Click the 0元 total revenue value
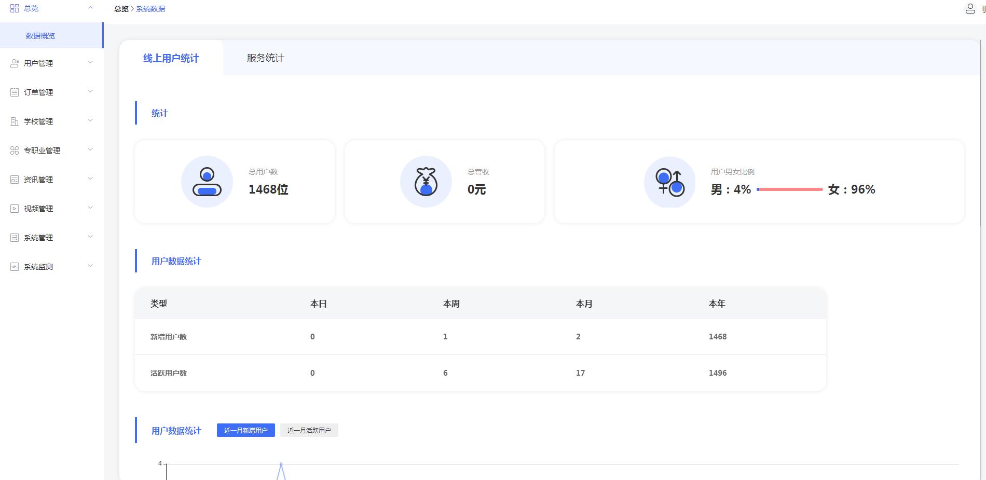This screenshot has width=986, height=480. [x=476, y=189]
